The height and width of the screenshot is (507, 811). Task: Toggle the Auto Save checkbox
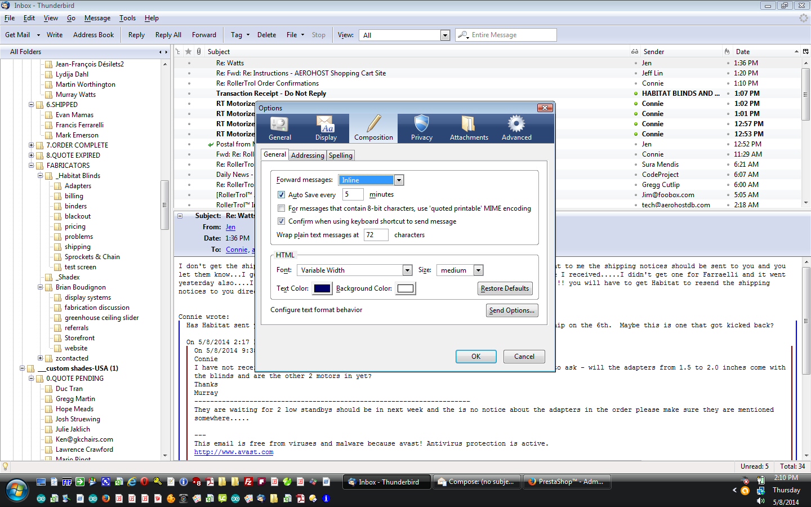(x=281, y=195)
